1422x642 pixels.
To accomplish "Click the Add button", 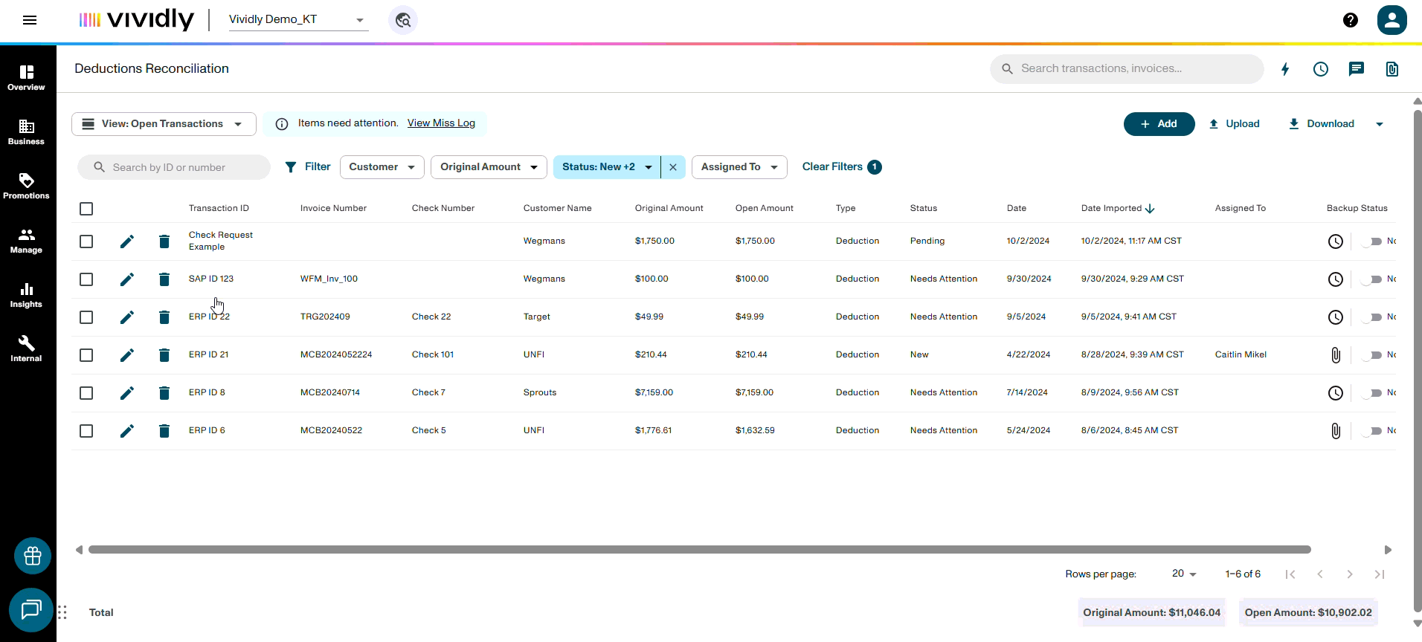I will click(1159, 124).
